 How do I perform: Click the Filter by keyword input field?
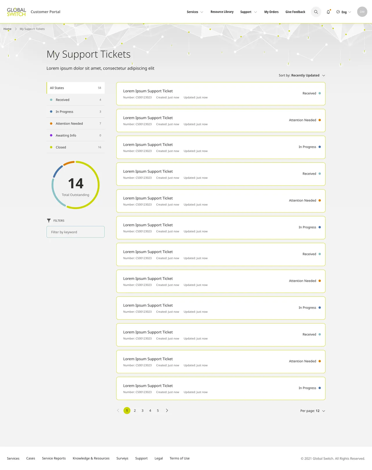click(76, 232)
